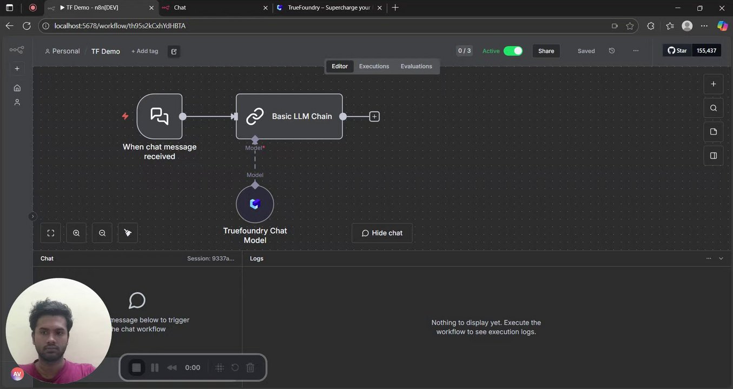Viewport: 733px width, 389px height.
Task: Open browser settings and more menu
Action: [704, 26]
